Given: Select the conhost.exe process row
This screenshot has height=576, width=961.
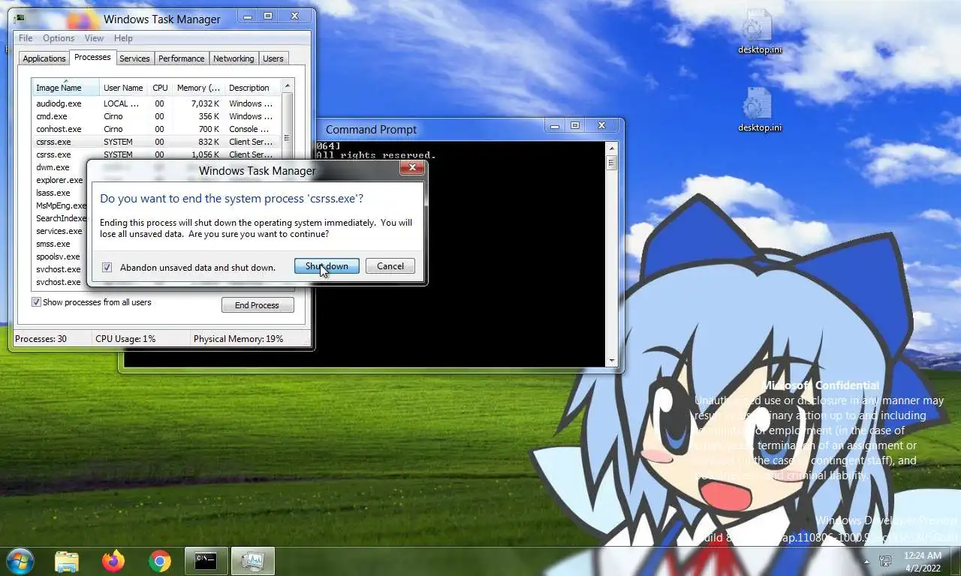Looking at the screenshot, I should pos(156,129).
